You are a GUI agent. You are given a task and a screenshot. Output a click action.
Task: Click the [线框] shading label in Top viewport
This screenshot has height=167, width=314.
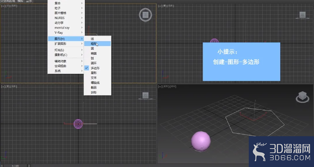tap(13, 6)
